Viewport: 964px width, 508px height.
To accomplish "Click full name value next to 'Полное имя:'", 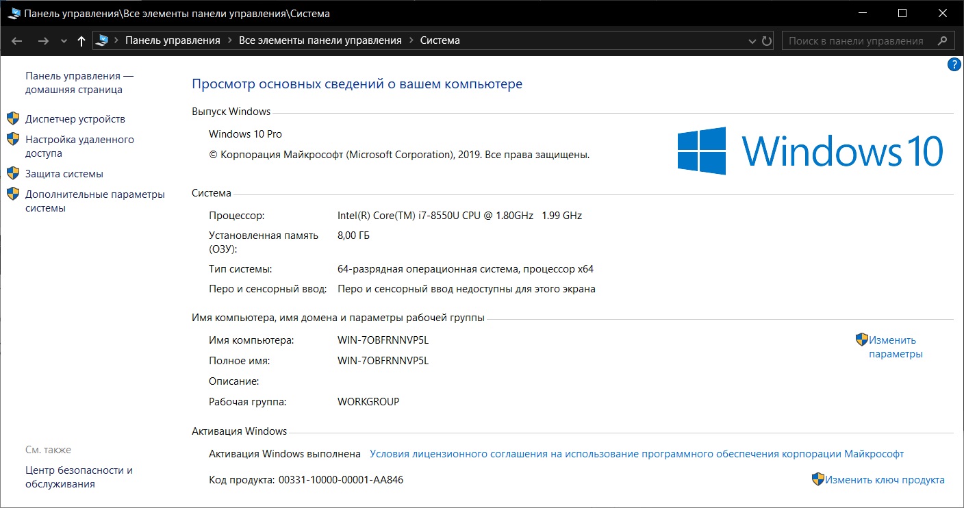I will pos(383,361).
